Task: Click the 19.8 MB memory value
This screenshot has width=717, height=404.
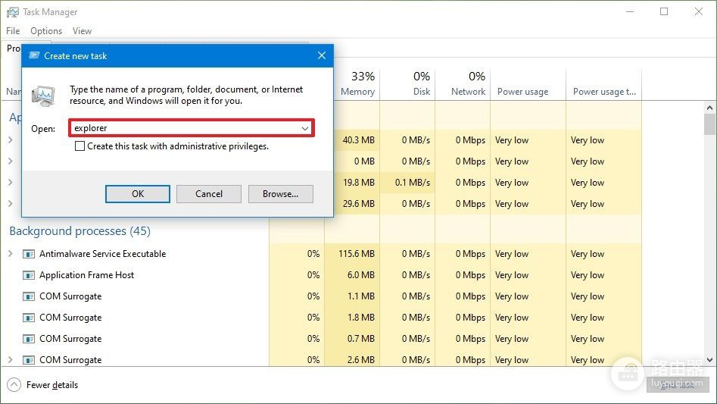Action: pos(359,183)
